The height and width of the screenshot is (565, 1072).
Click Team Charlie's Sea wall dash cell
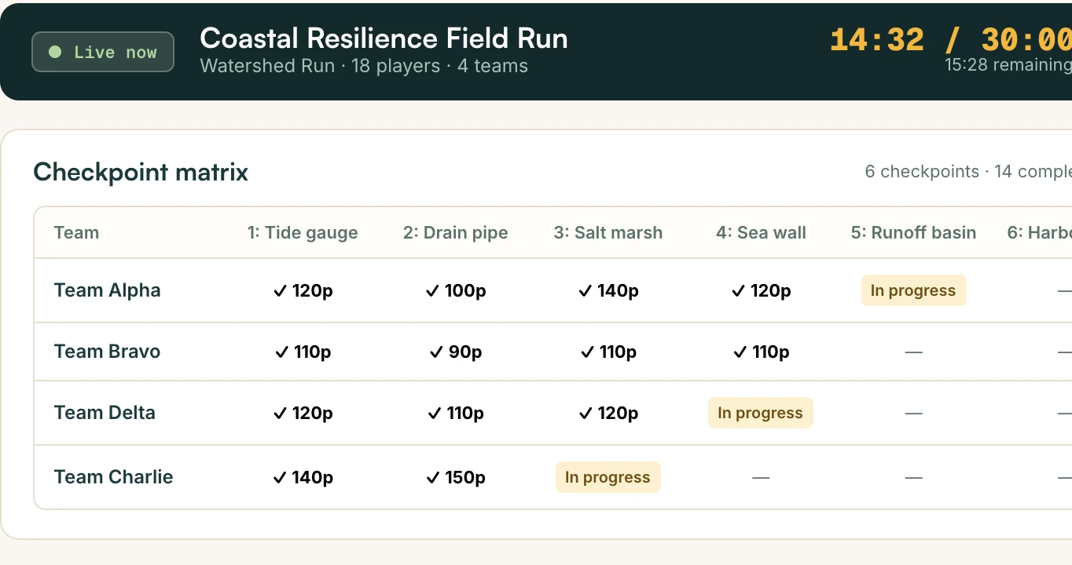pyautogui.click(x=761, y=478)
